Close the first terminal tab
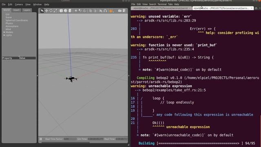Image resolution: width=261 pixels, height=147 pixels. click(190, 8)
